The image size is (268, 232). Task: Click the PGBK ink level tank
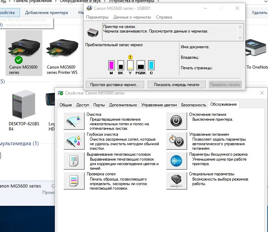tap(141, 65)
